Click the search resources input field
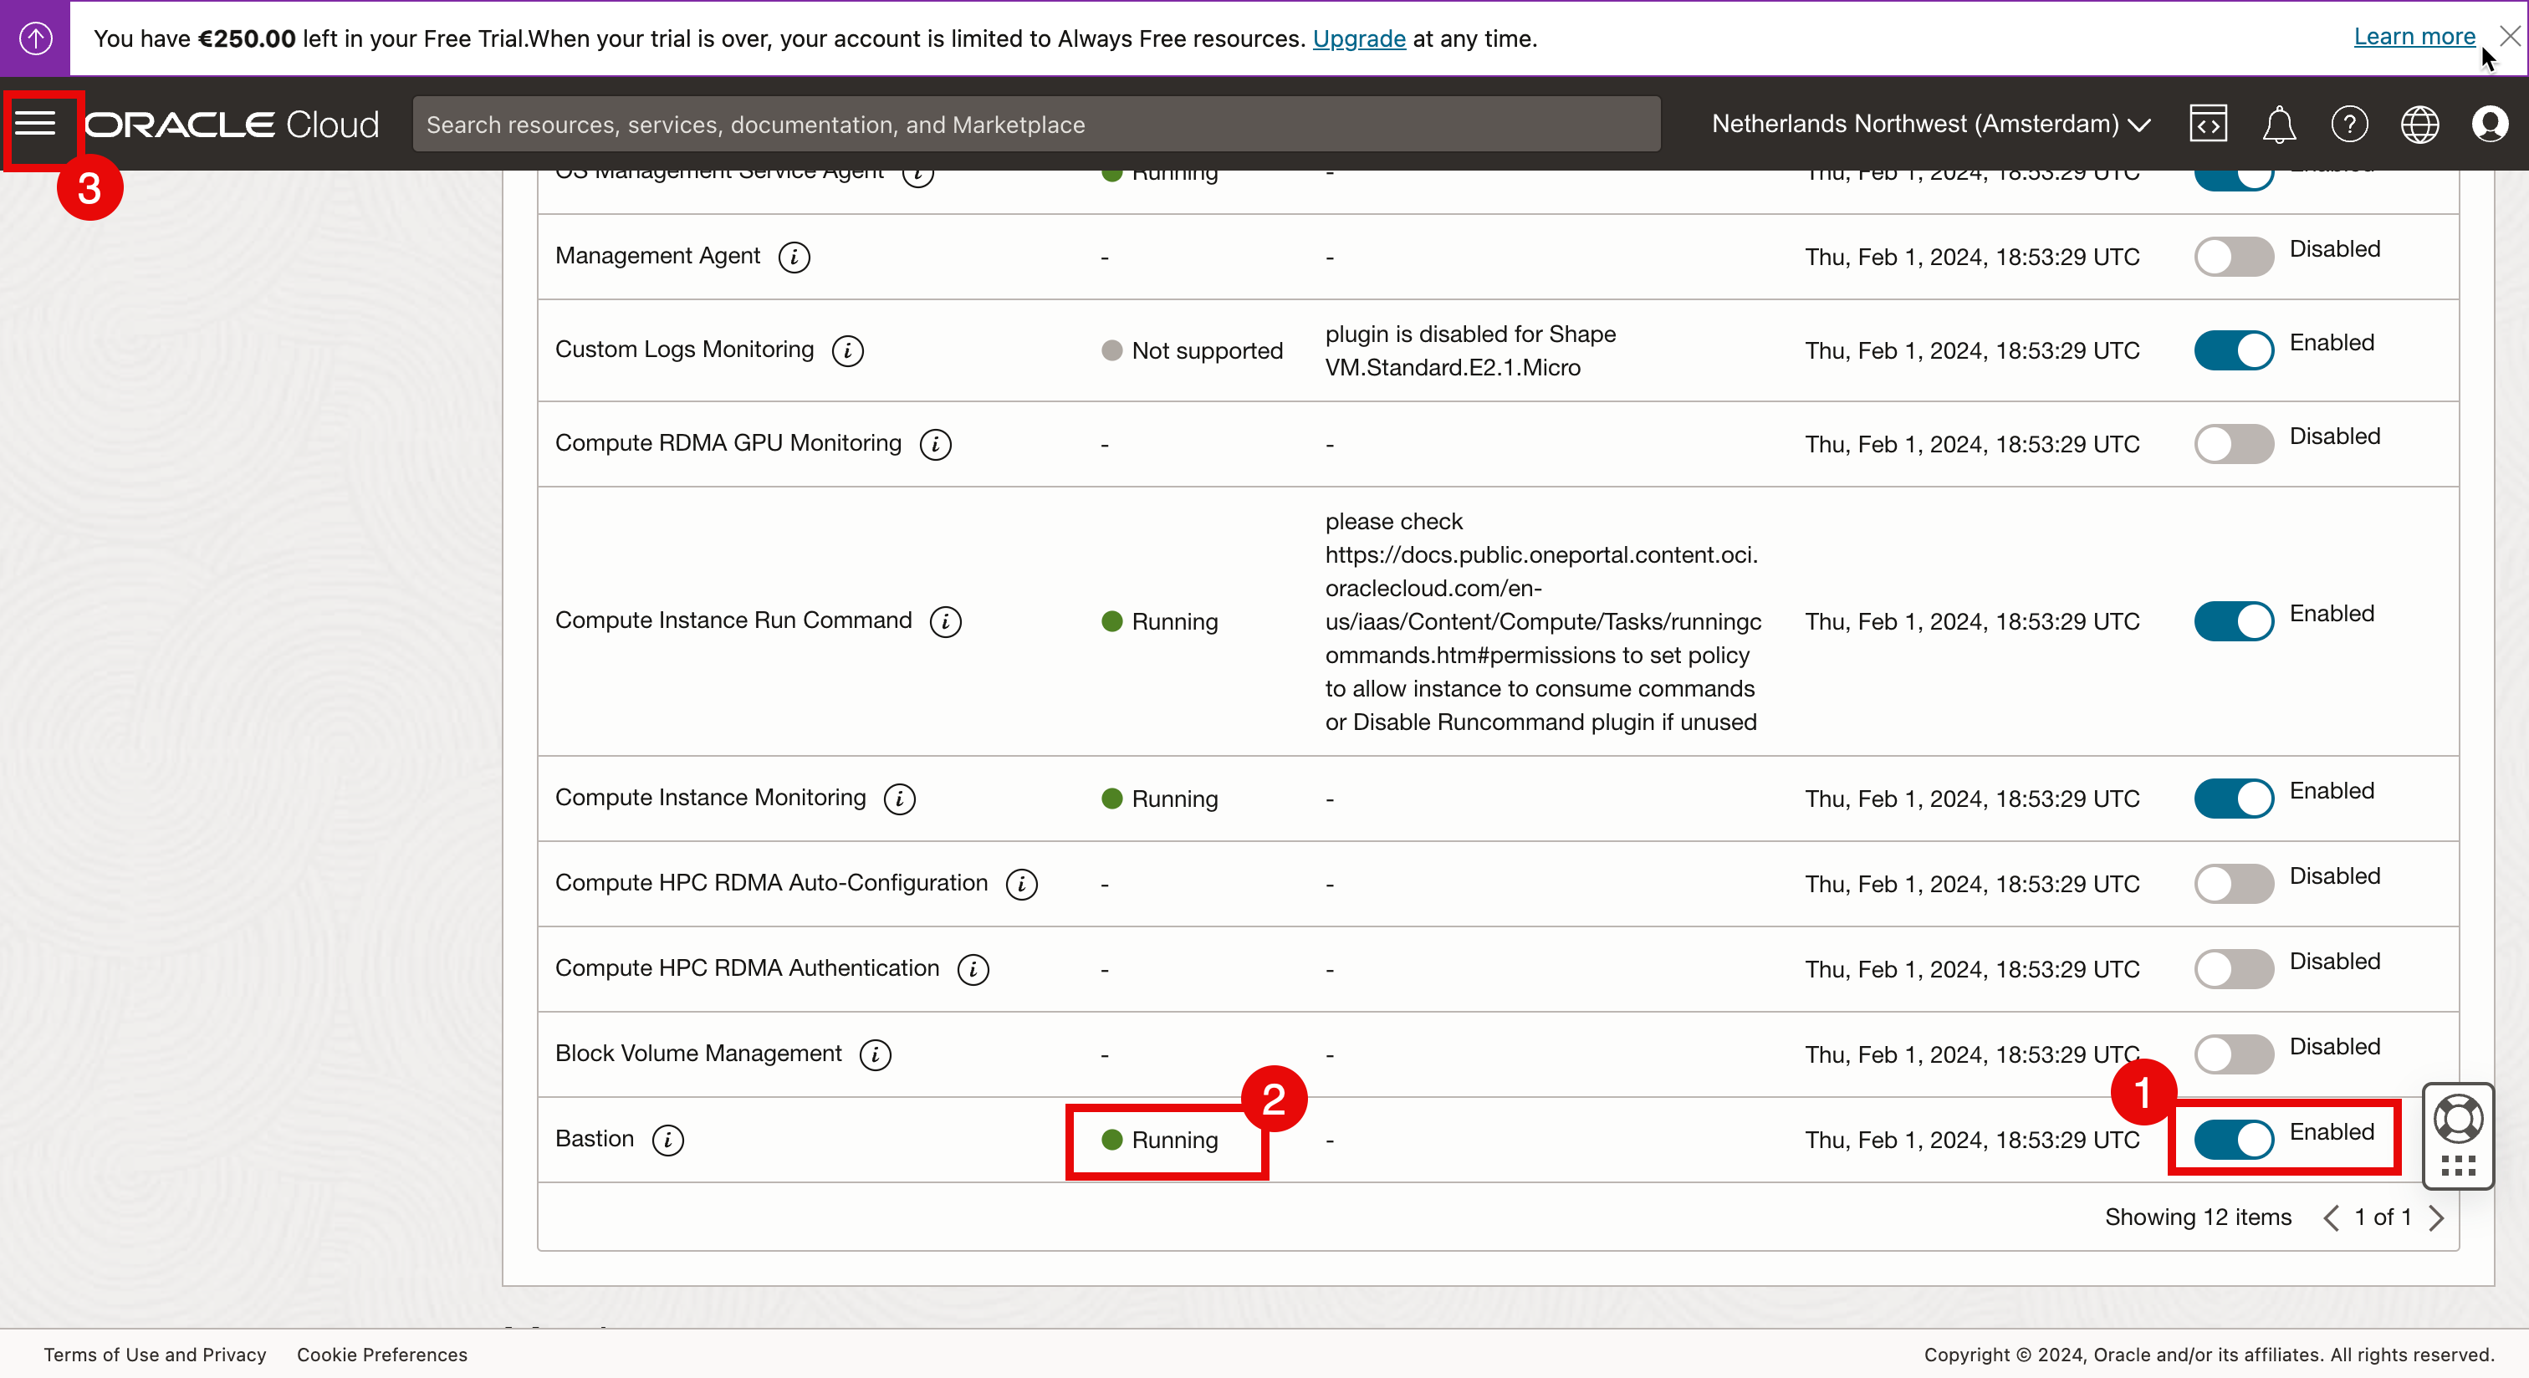Screen dimensions: 2529x1378 [1035, 125]
